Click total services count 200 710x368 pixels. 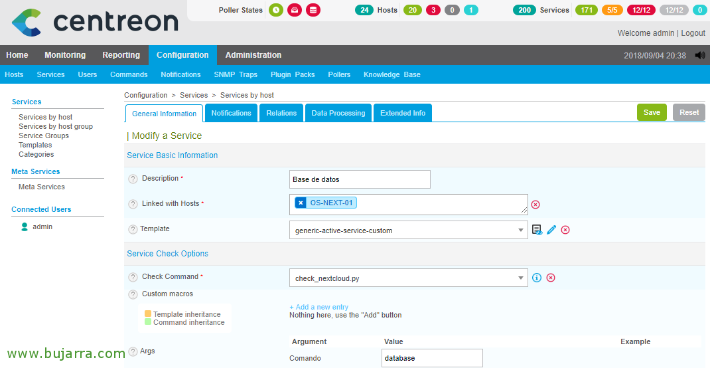coord(524,10)
